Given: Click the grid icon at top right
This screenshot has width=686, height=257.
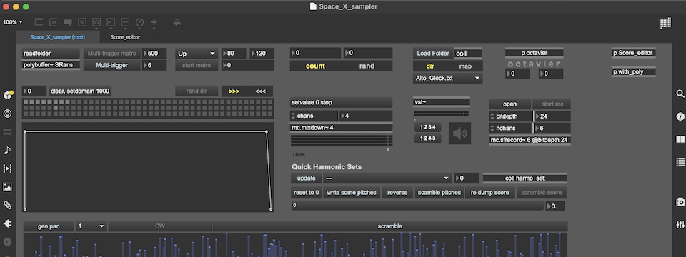Looking at the screenshot, I should (665, 24).
